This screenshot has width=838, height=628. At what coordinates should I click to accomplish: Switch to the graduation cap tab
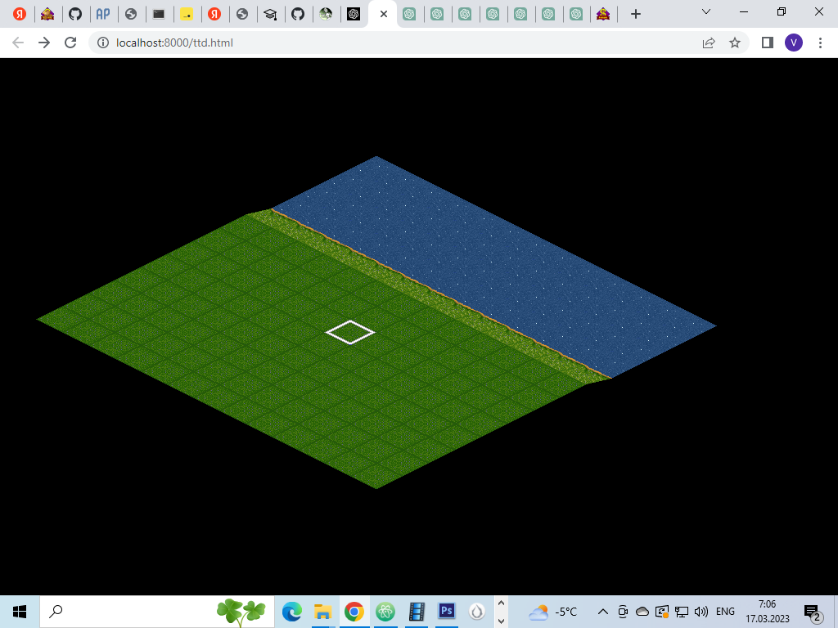click(270, 14)
